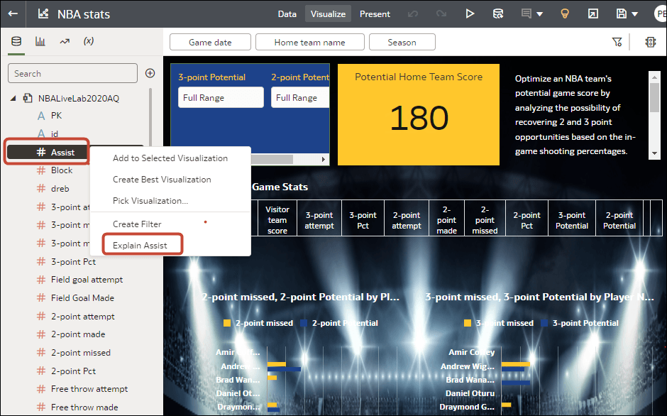Click the blue 3-point Potential legend swatch
Image resolution: width=667 pixels, height=416 pixels.
(544, 323)
